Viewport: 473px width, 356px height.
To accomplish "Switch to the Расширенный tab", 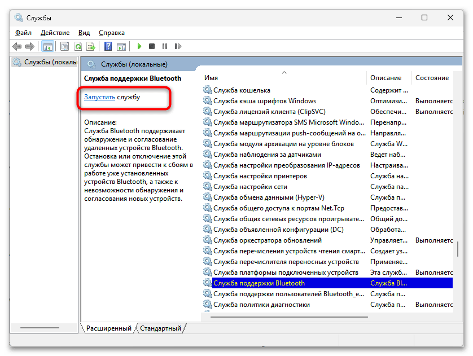I will (108, 328).
